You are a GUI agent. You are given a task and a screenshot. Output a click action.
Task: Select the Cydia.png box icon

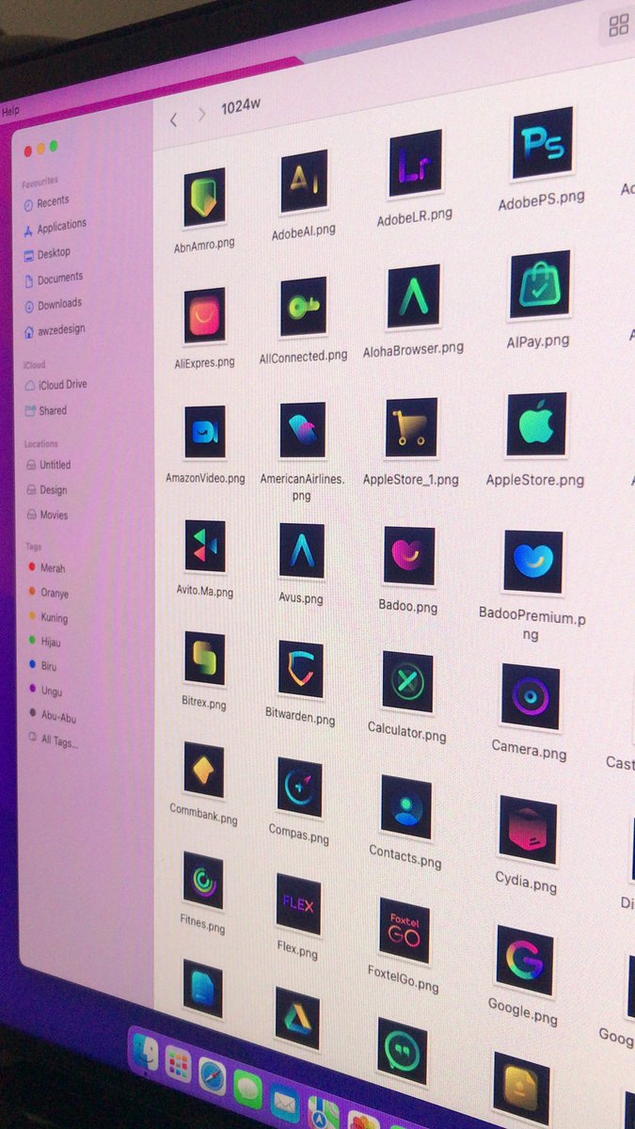point(528,830)
